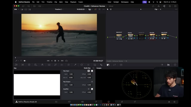
Task: Open the Magic Mask palette
Action: (x=95, y=65)
